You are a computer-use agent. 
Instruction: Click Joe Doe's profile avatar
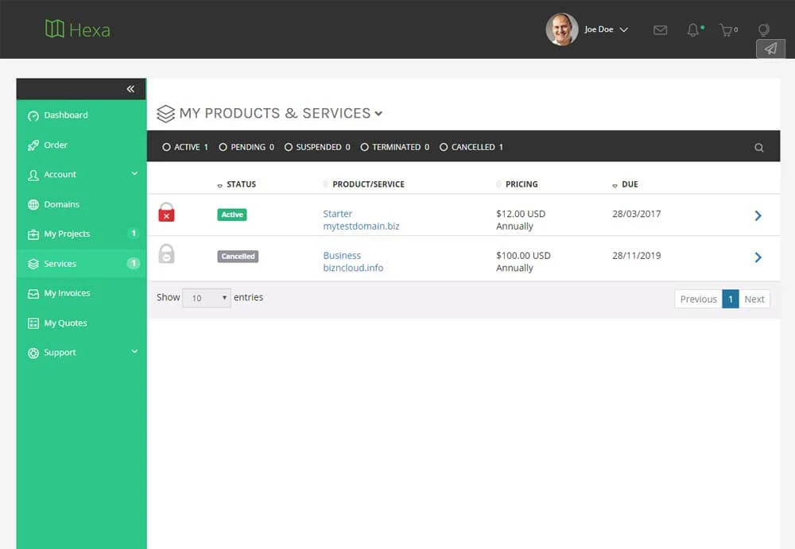562,29
